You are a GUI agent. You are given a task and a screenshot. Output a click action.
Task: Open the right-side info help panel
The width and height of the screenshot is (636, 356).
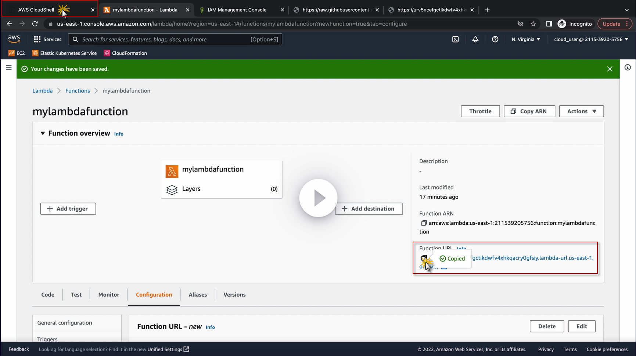coord(628,67)
